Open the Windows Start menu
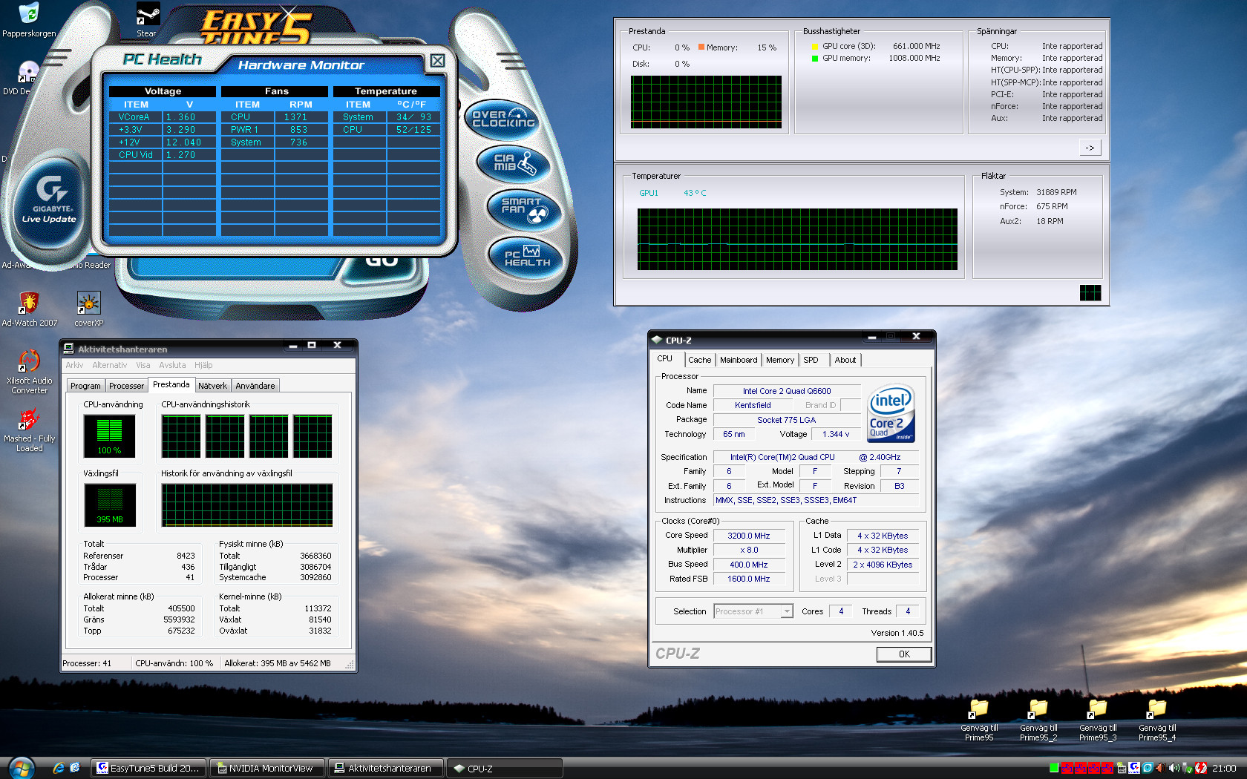Image resolution: width=1247 pixels, height=779 pixels. click(x=21, y=768)
